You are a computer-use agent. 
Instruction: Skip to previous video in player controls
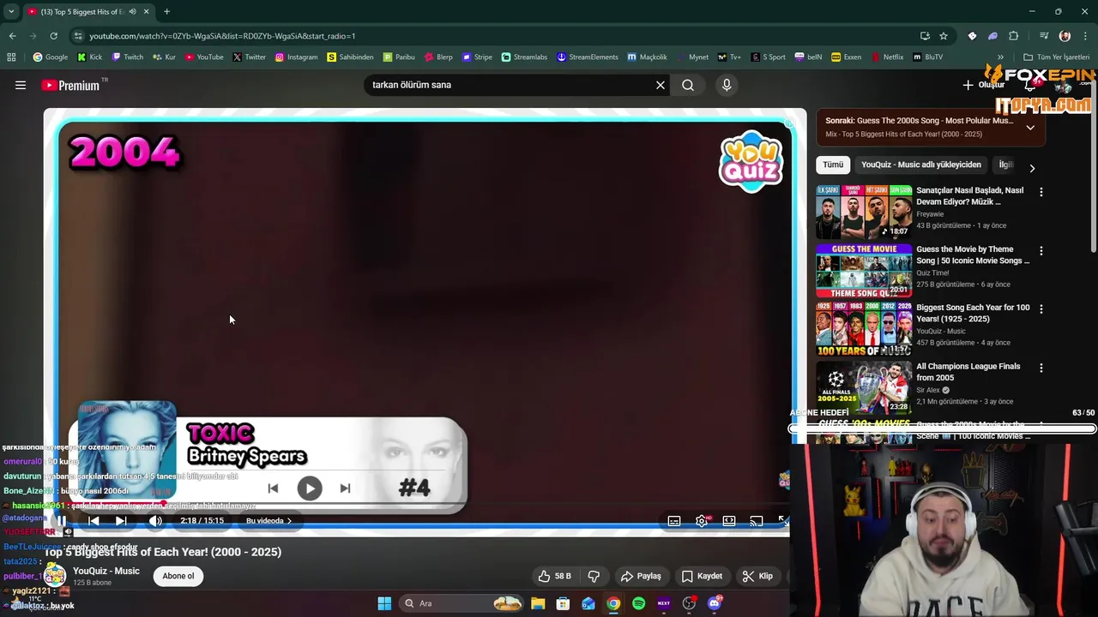pos(94,520)
